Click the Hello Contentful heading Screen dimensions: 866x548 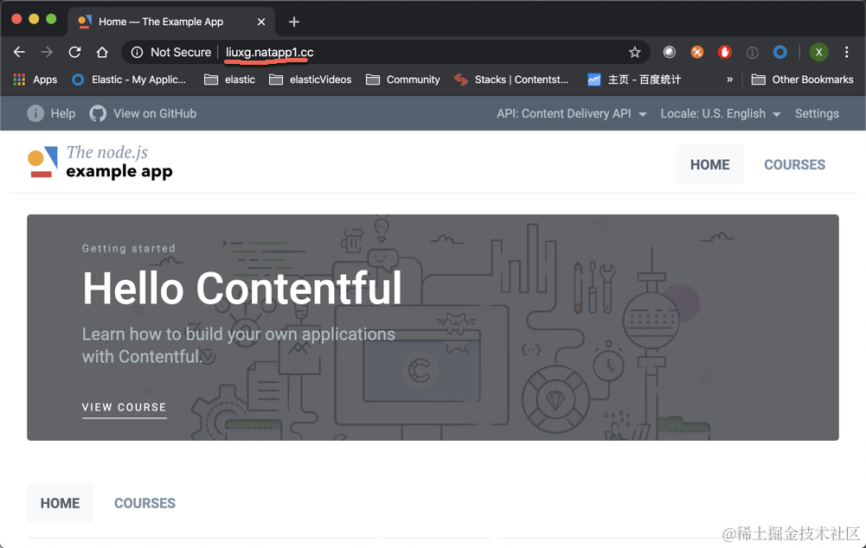[242, 288]
